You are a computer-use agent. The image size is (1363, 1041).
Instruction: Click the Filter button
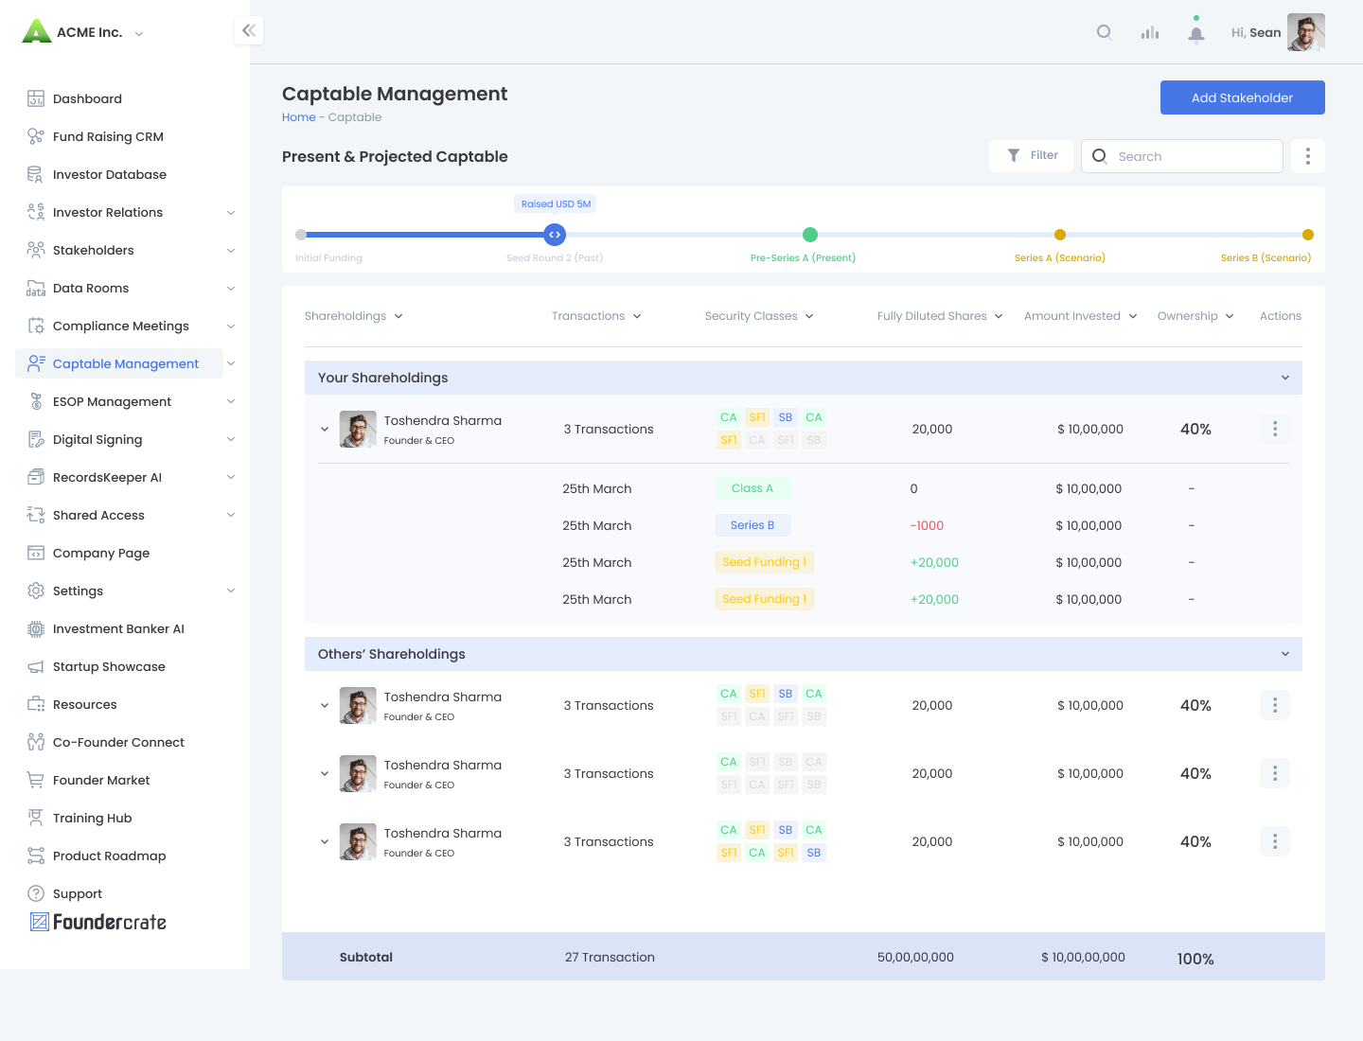click(x=1032, y=155)
